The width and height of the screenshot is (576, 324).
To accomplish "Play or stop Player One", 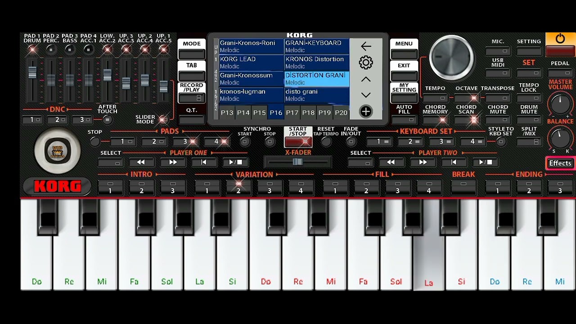I will click(x=235, y=162).
